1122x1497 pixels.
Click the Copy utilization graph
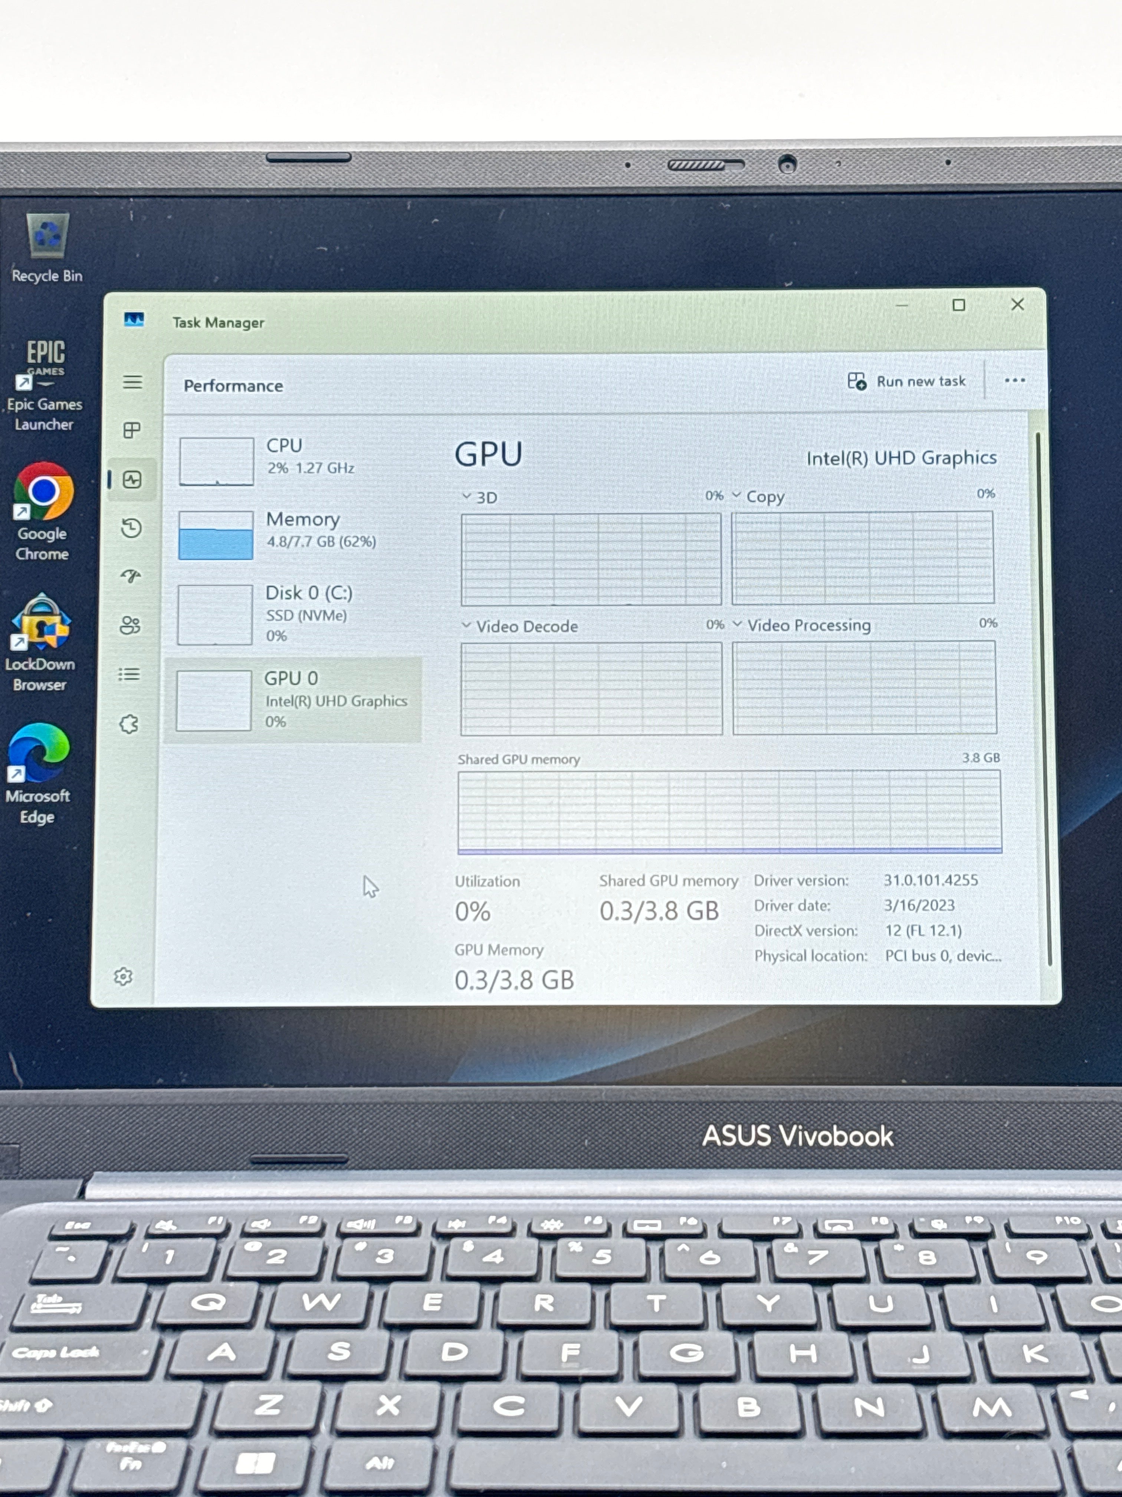tap(862, 558)
